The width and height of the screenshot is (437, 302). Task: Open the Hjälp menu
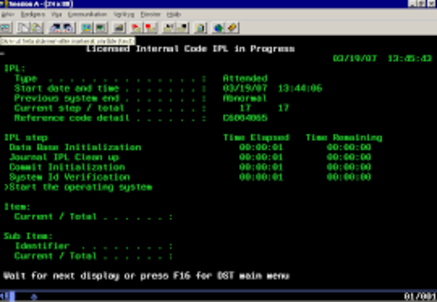click(173, 14)
